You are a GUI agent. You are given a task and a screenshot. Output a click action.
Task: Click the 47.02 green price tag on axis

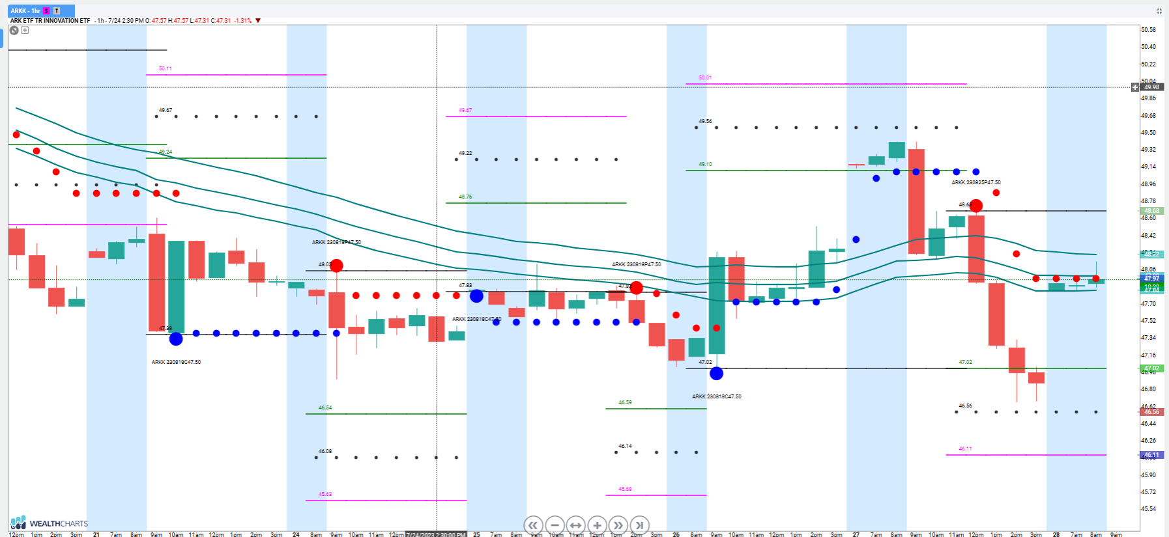[1151, 368]
